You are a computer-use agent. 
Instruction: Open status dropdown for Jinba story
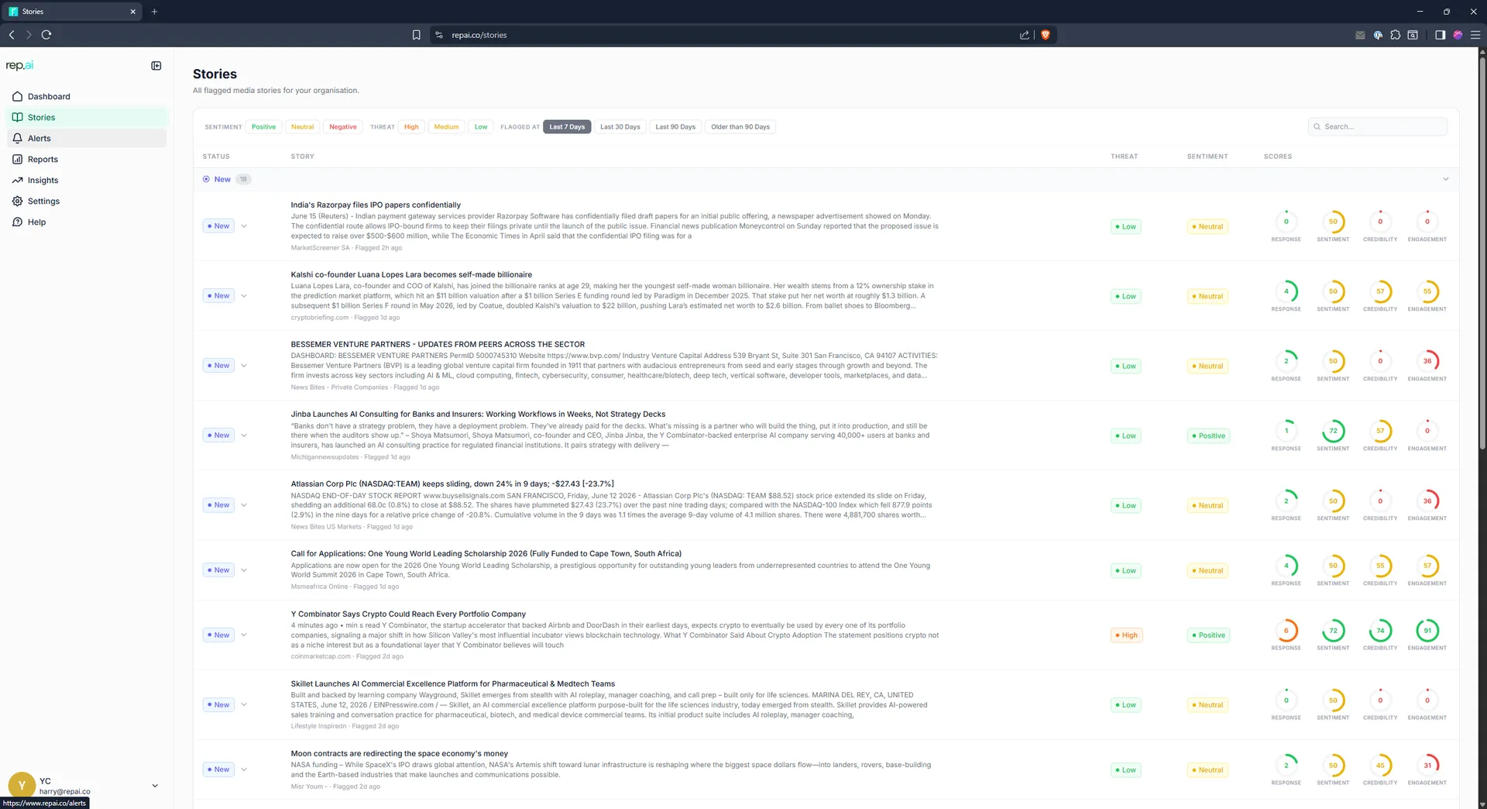coord(244,435)
